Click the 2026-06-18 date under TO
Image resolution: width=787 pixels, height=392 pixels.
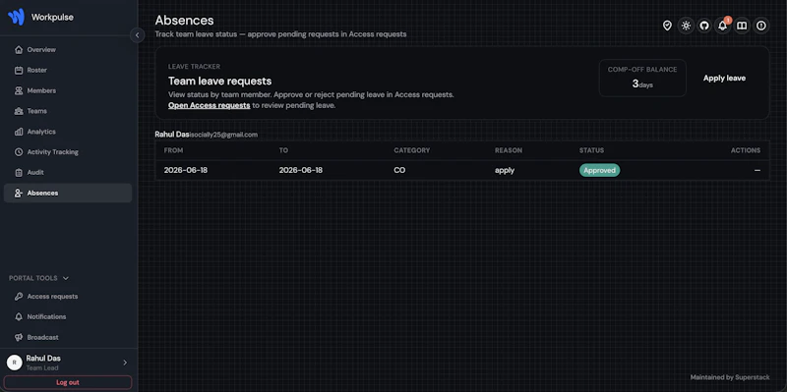[301, 170]
